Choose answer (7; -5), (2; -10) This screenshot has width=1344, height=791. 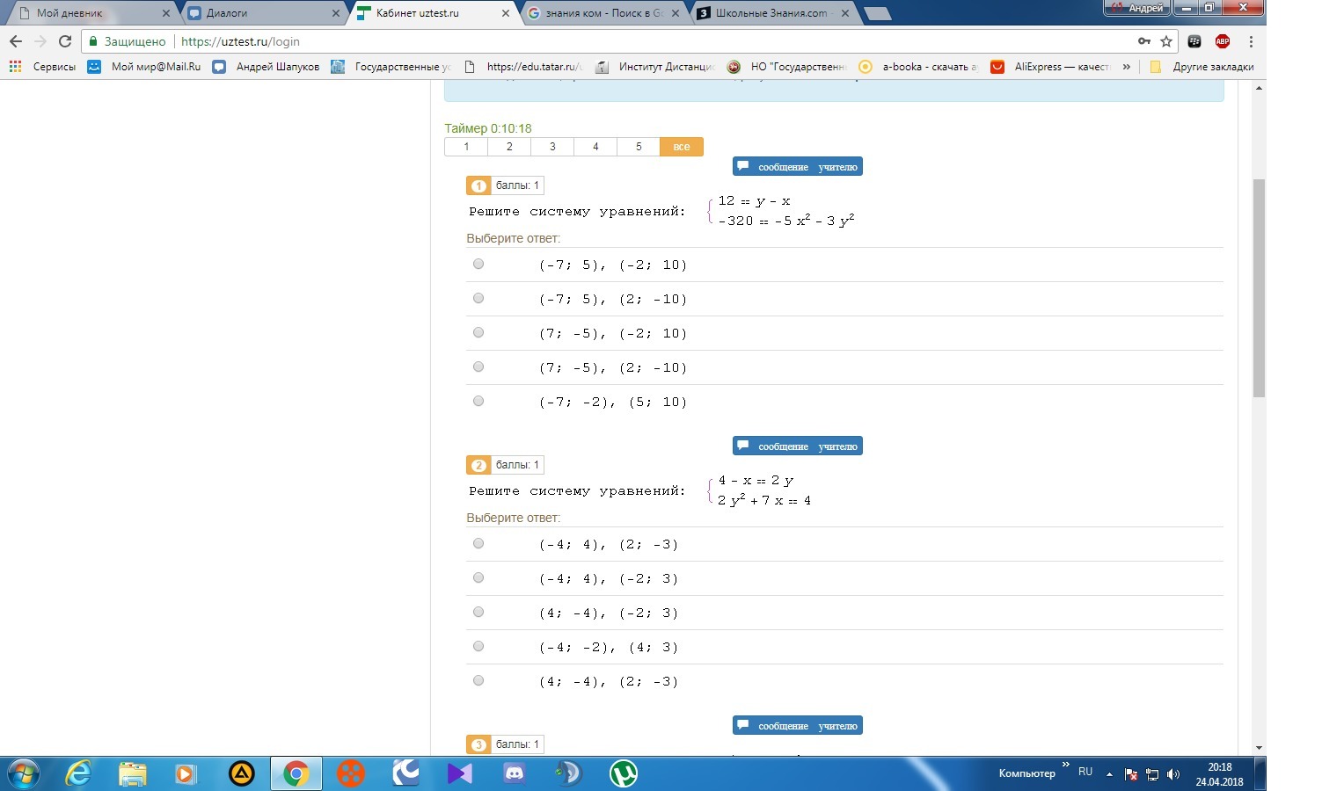click(478, 366)
